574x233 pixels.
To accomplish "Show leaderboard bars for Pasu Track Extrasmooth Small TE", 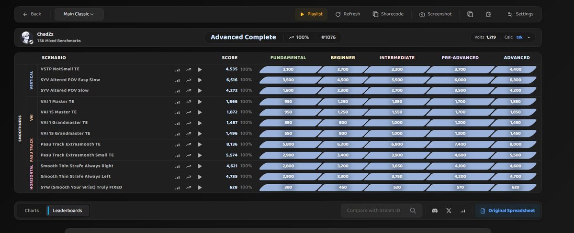I will [178, 155].
